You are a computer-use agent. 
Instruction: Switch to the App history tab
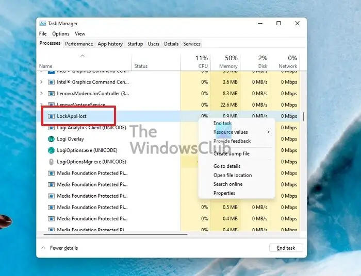point(110,44)
